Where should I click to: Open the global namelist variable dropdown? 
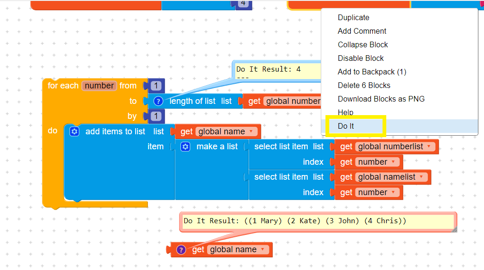[x=421, y=177]
